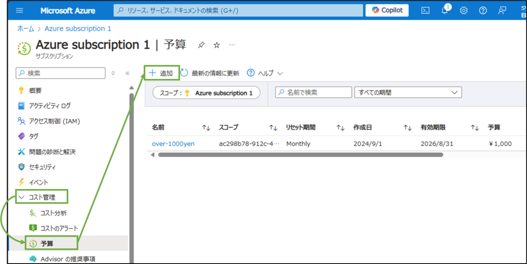The width and height of the screenshot is (527, 264).
Task: Click the Copilot button
Action: tap(387, 11)
